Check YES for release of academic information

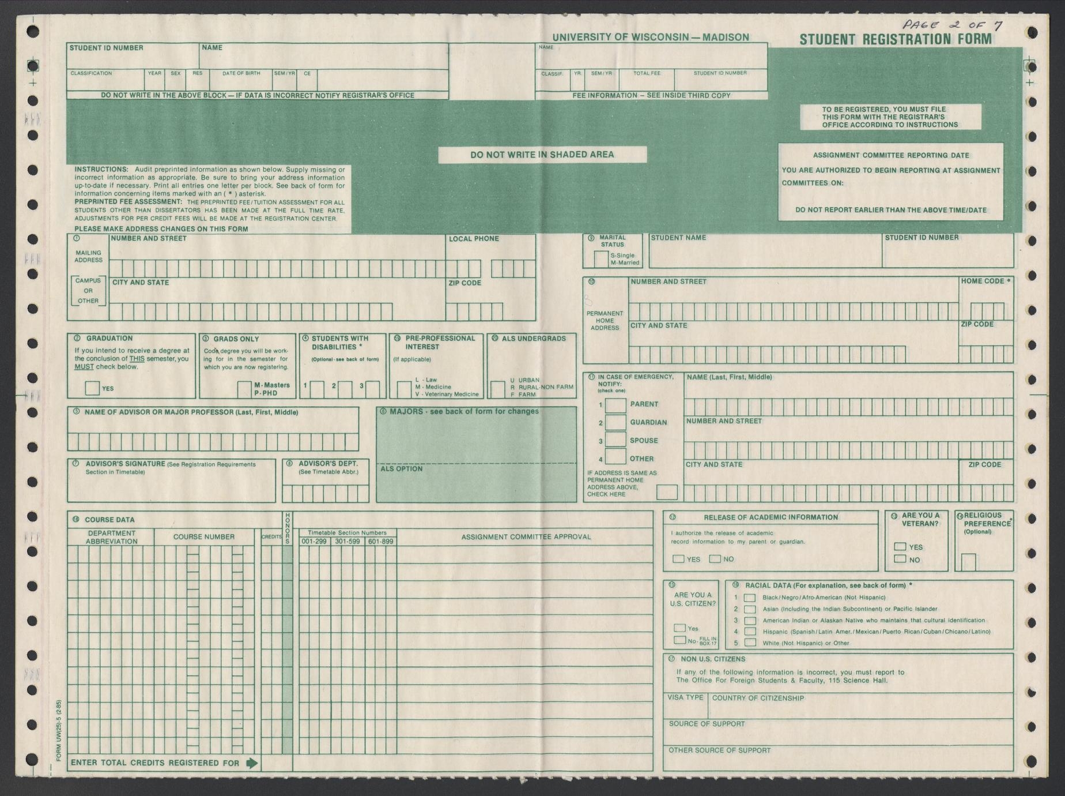[678, 559]
